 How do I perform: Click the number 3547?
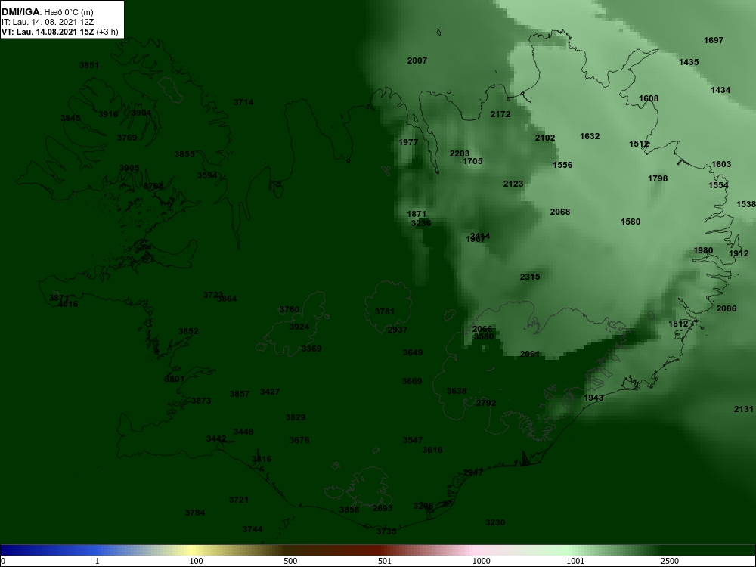[413, 440]
